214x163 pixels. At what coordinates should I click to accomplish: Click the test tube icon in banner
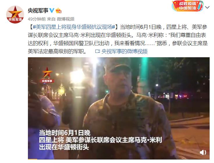point(199,6)
